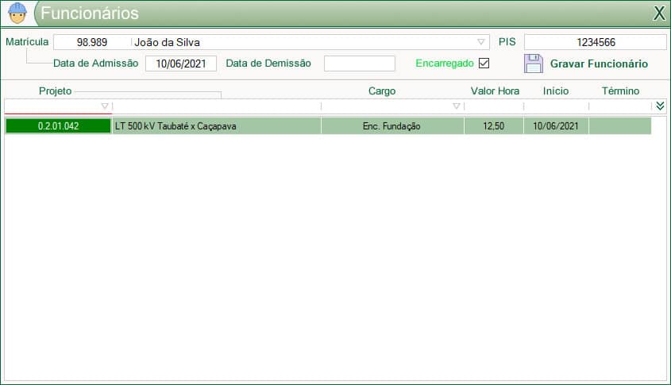The width and height of the screenshot is (671, 385).
Task: Click the Funcionários window title text
Action: [x=90, y=13]
